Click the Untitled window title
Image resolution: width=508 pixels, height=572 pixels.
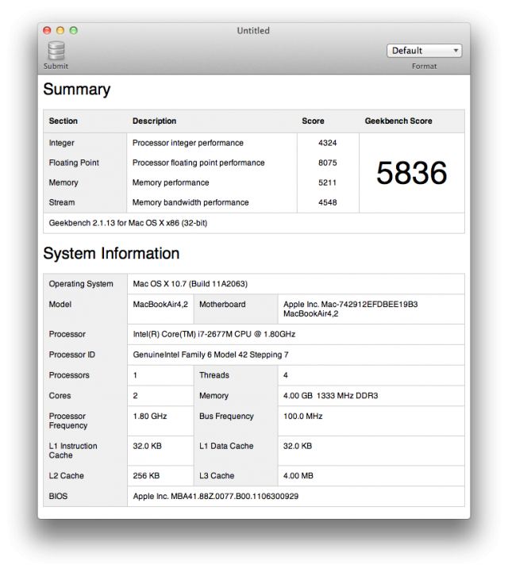[253, 31]
